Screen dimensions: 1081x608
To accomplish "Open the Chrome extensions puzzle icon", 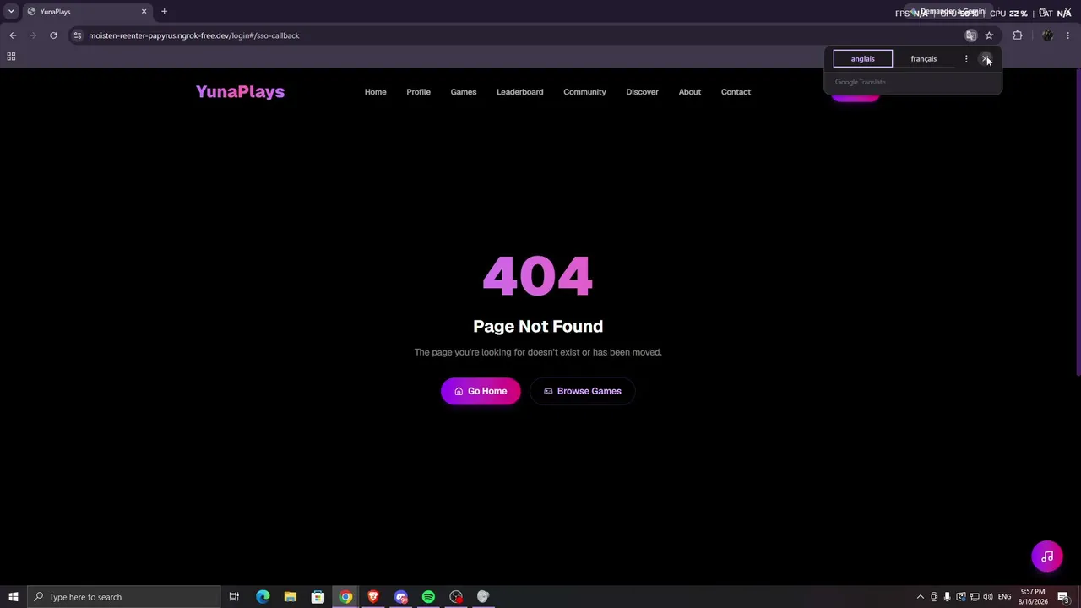I will point(1018,35).
